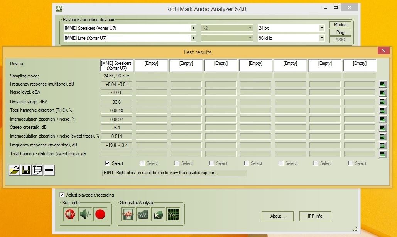This screenshot has width=397, height=237.
Task: Click the save results floppy disk icon
Action: (x=26, y=170)
